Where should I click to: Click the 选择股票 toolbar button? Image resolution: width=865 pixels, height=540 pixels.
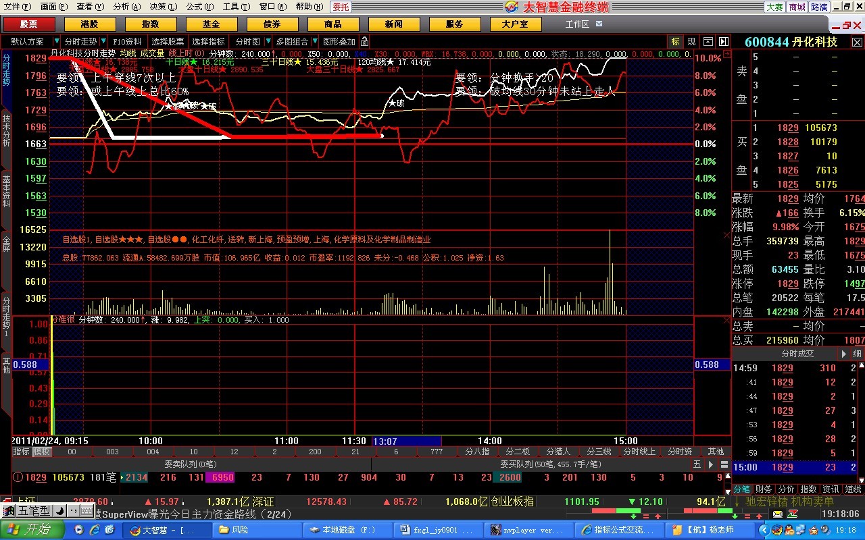click(168, 42)
